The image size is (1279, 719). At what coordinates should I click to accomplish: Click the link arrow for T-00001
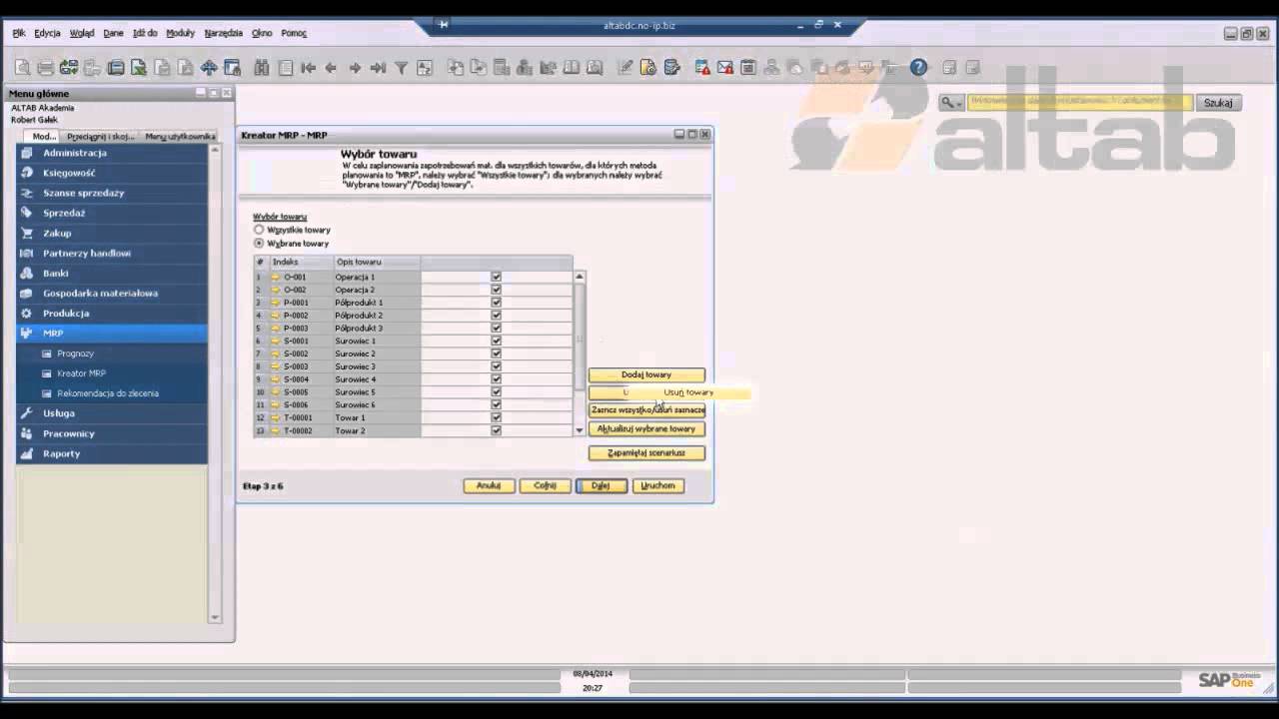(276, 417)
